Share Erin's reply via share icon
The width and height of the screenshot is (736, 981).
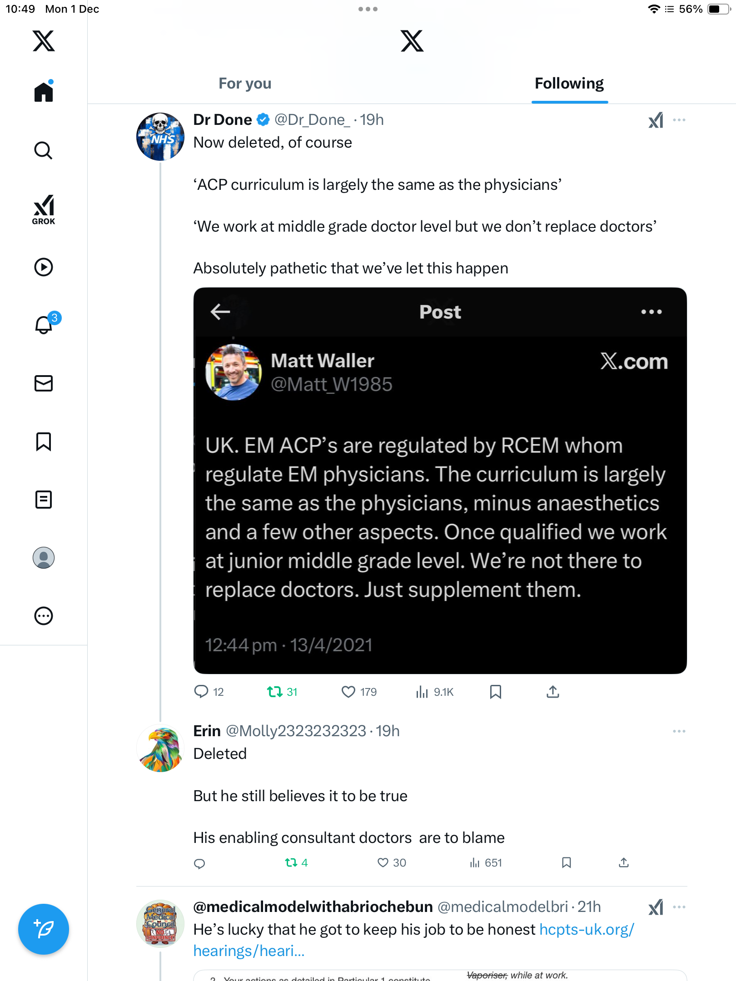tap(624, 862)
